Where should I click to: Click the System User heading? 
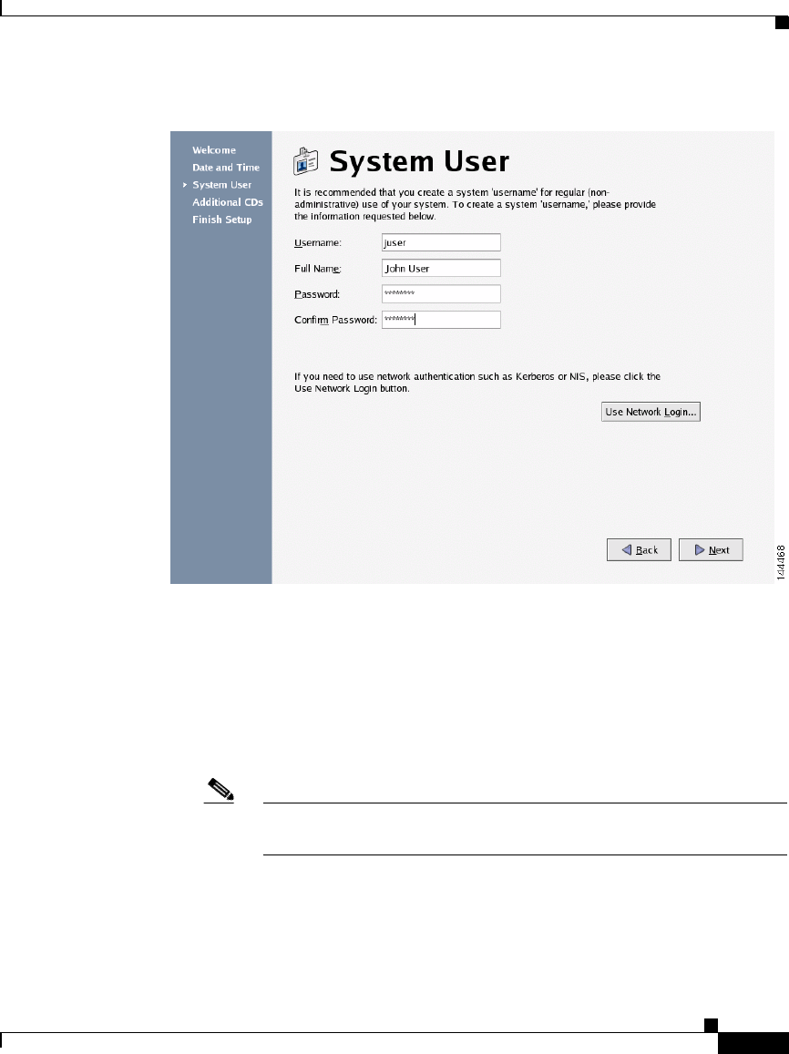point(419,161)
